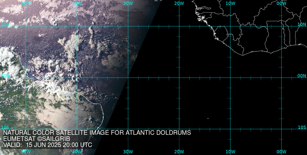Select the 40W label along bottom edge

point(77,152)
